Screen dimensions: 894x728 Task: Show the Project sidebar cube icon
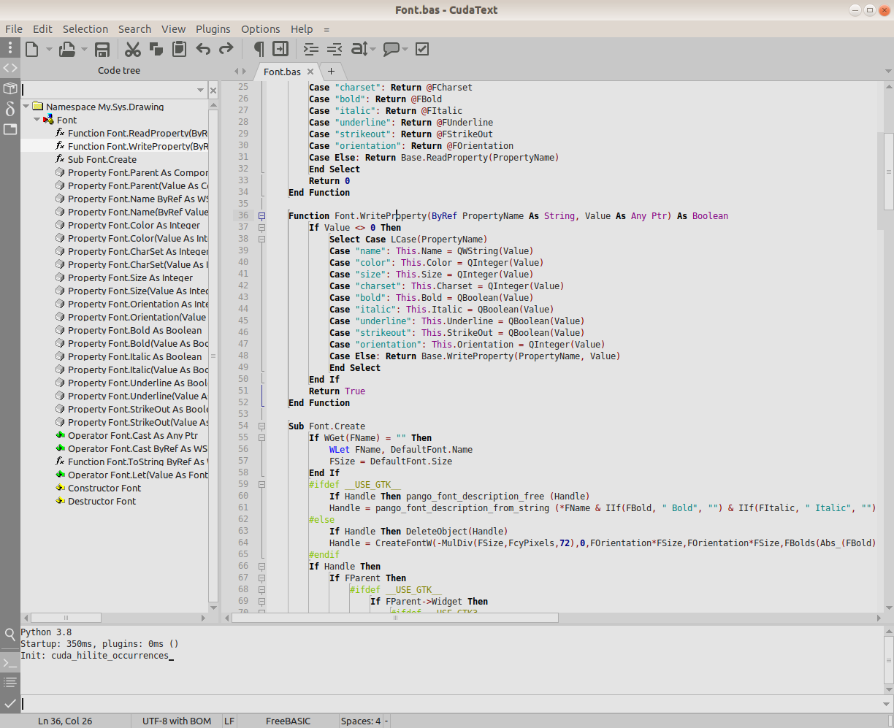pos(10,88)
